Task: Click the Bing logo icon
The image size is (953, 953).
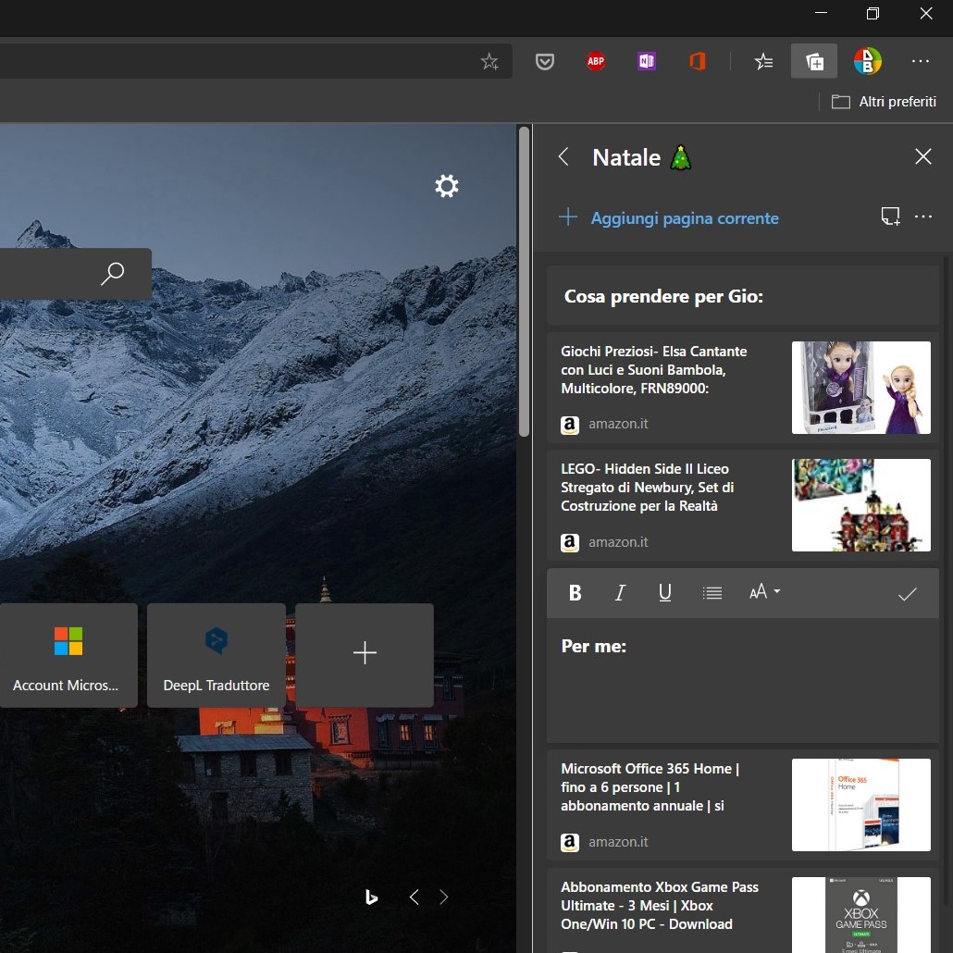Action: coord(371,897)
